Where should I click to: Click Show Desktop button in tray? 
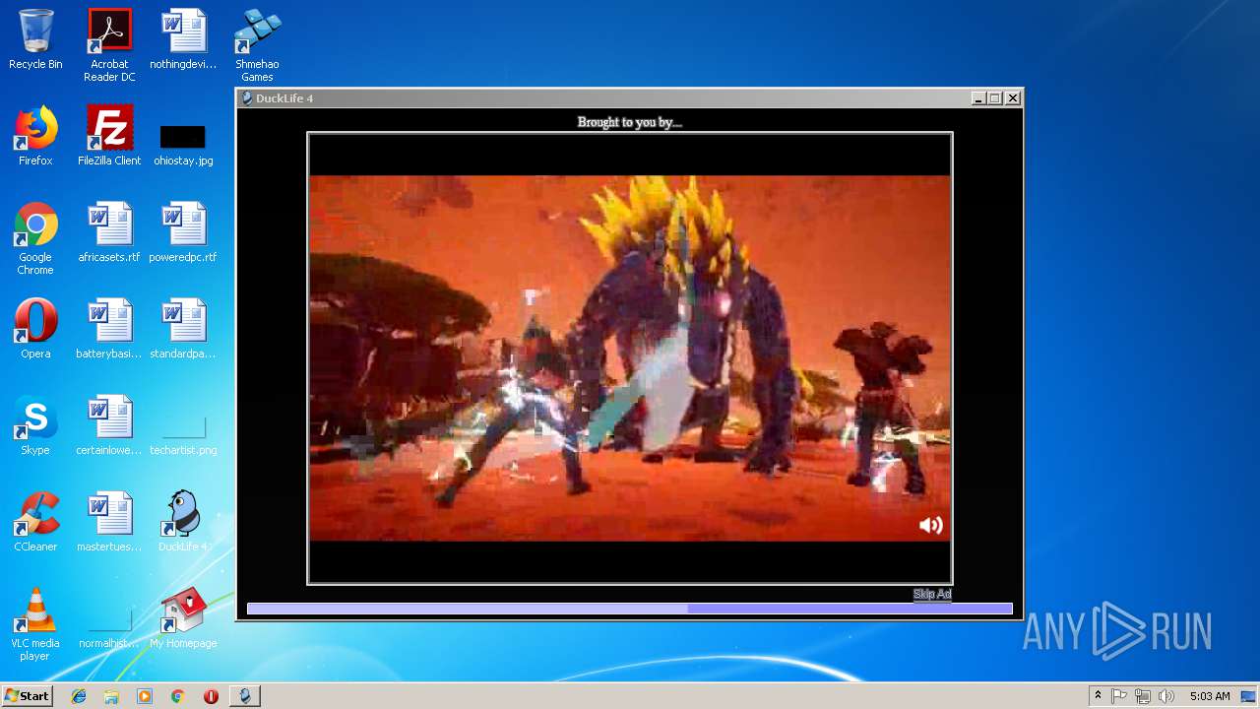pos(1250,696)
